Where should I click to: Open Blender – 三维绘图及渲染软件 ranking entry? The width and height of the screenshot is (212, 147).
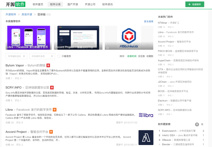[x=178, y=144]
